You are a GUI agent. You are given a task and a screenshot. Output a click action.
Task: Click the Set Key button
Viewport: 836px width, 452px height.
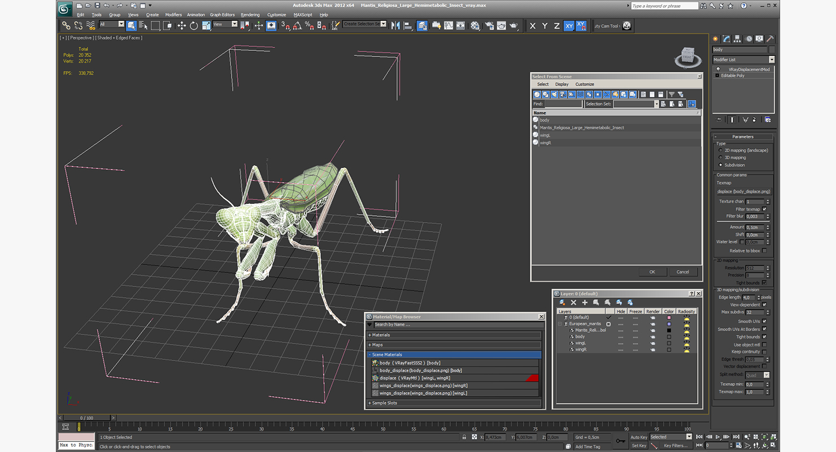(x=638, y=445)
